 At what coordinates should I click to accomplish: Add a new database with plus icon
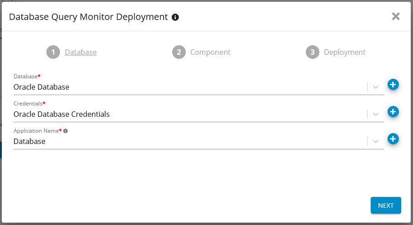pos(393,85)
